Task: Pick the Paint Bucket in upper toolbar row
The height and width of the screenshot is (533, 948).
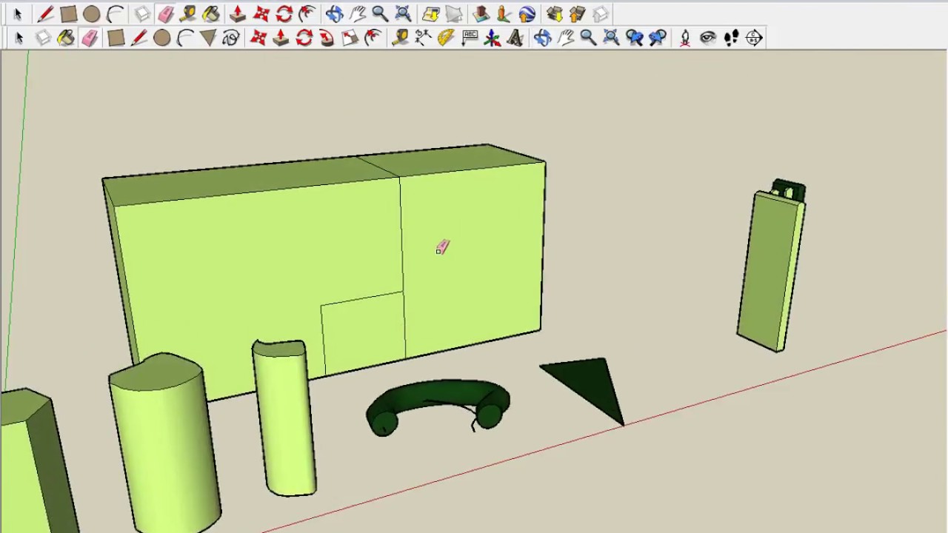Action: [x=211, y=14]
